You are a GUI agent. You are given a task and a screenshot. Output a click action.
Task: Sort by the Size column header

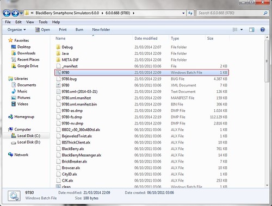(210, 39)
